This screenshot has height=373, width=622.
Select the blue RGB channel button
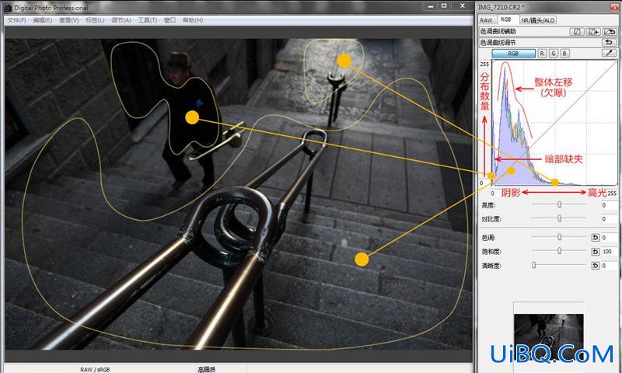tap(513, 53)
